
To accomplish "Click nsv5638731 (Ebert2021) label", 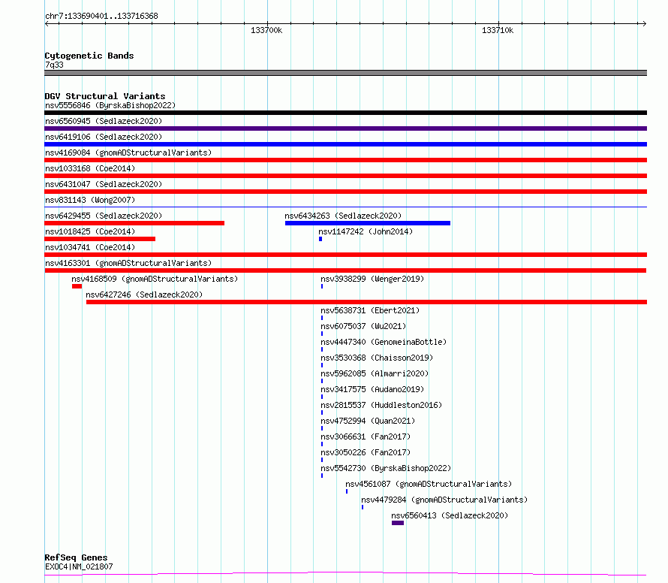I will pos(370,310).
